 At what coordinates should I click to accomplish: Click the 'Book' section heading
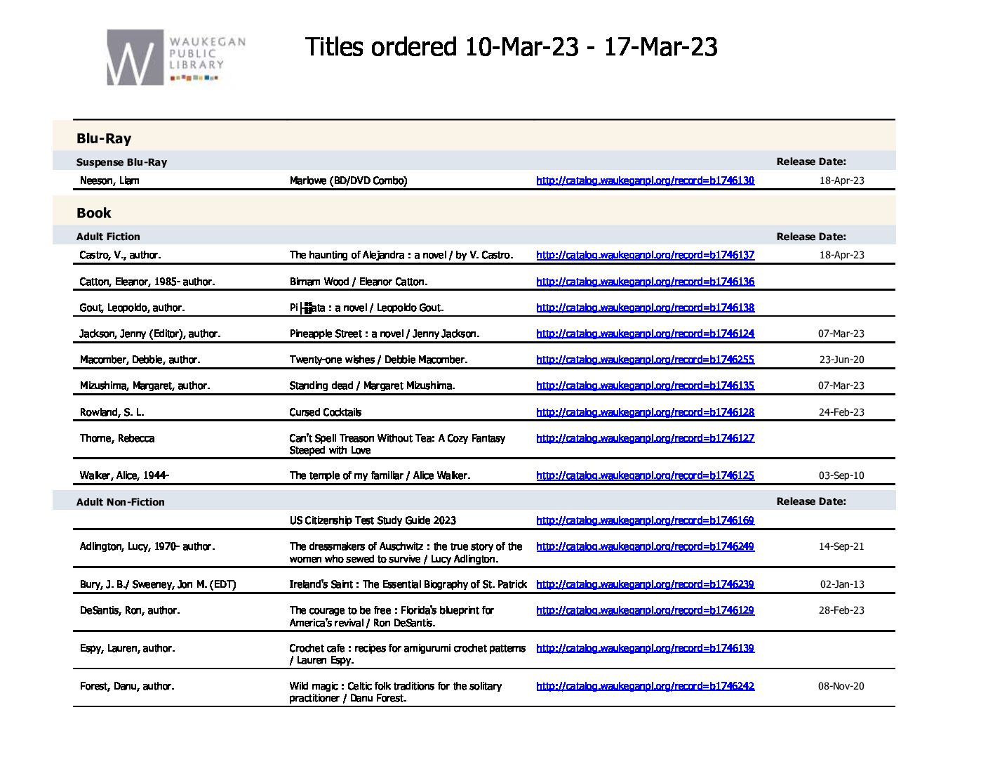pyautogui.click(x=94, y=213)
